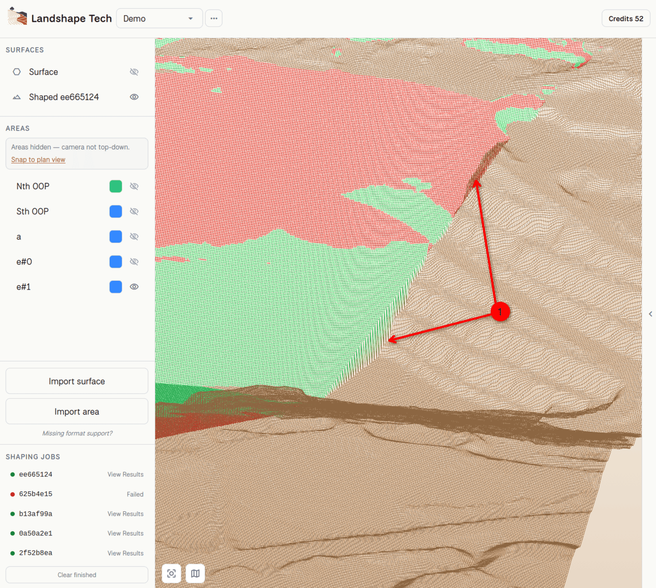Viewport: 656px width, 588px height.
Task: Select the e#1 area name
Action: click(x=23, y=287)
